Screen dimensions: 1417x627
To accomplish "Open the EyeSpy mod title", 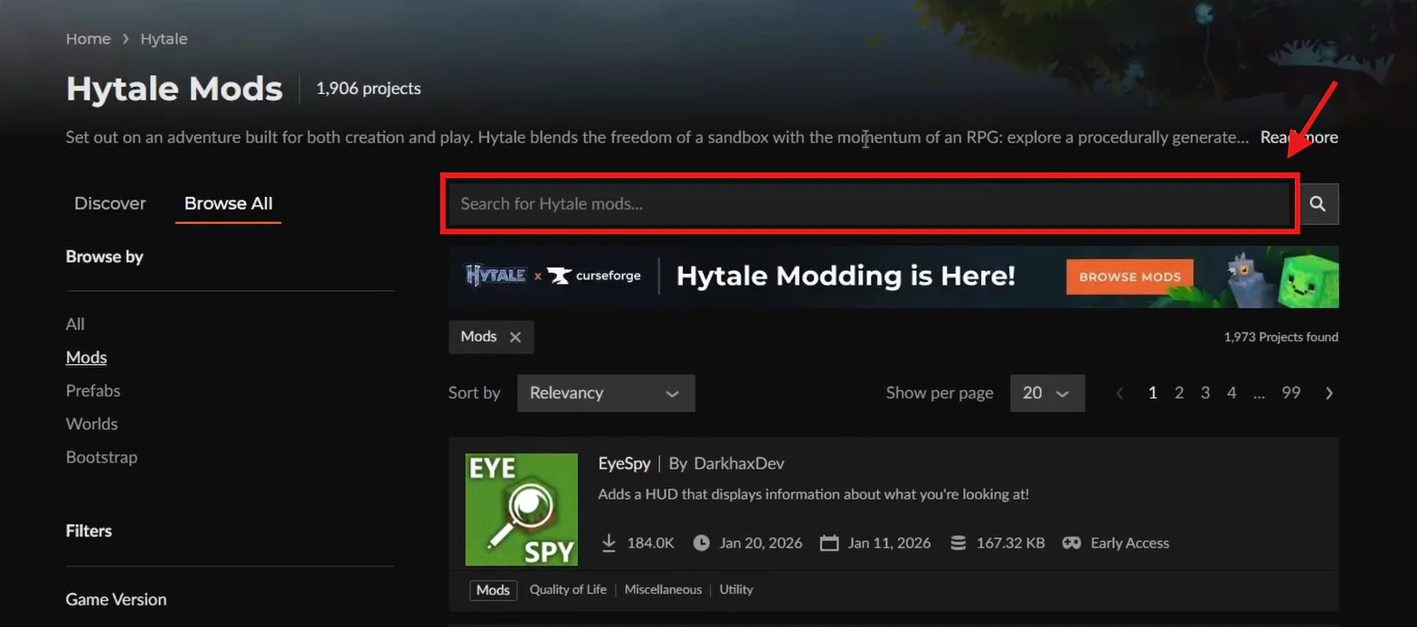I will coord(625,463).
